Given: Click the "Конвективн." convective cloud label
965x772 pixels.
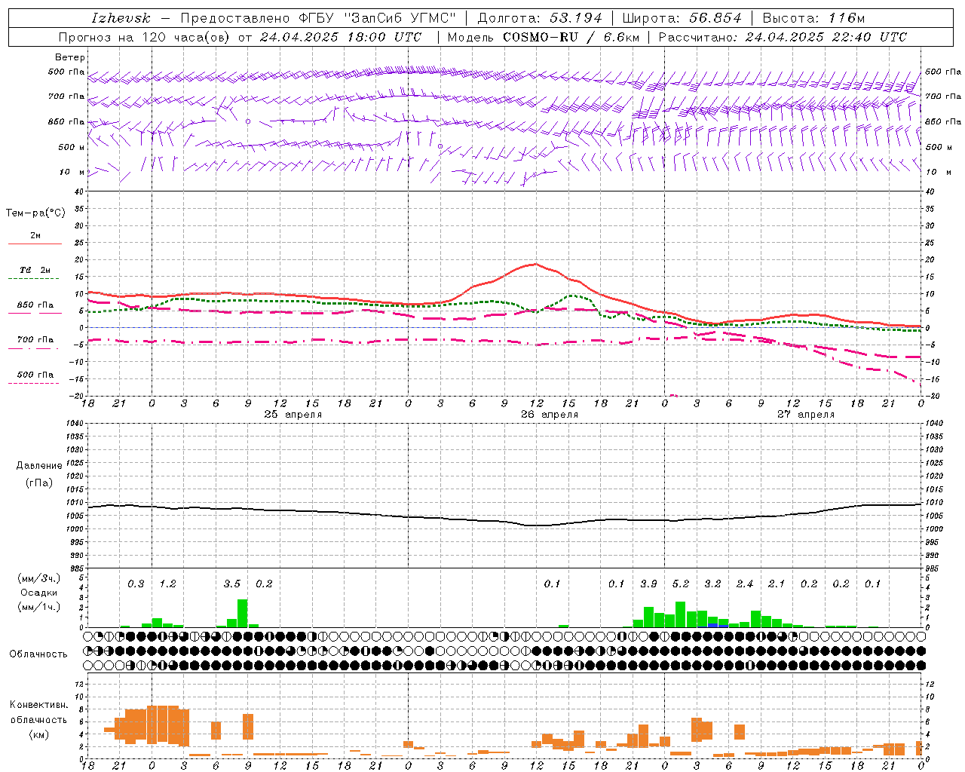Looking at the screenshot, I should [x=38, y=705].
